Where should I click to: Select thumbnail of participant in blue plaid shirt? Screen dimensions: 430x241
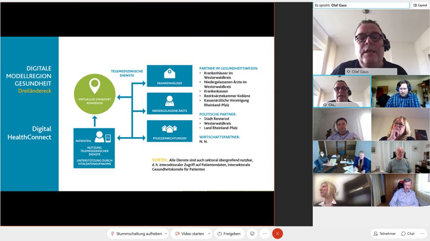401,91
